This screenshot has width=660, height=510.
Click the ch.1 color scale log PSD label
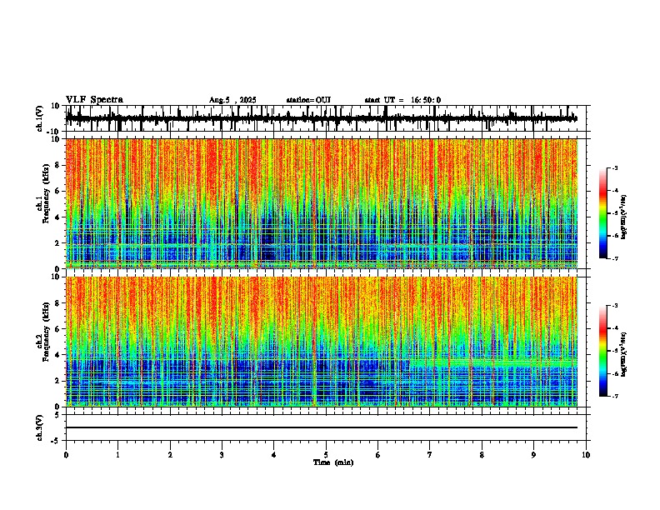pyautogui.click(x=624, y=217)
